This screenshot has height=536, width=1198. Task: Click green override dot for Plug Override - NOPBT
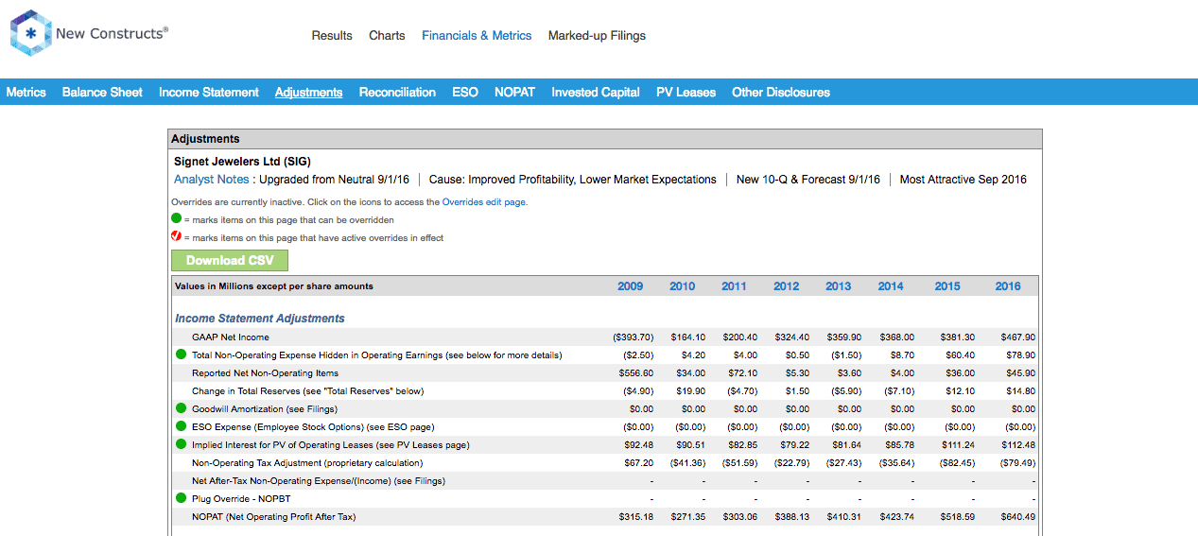(181, 498)
